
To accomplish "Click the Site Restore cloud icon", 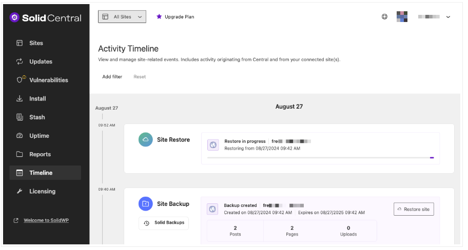I will (146, 140).
